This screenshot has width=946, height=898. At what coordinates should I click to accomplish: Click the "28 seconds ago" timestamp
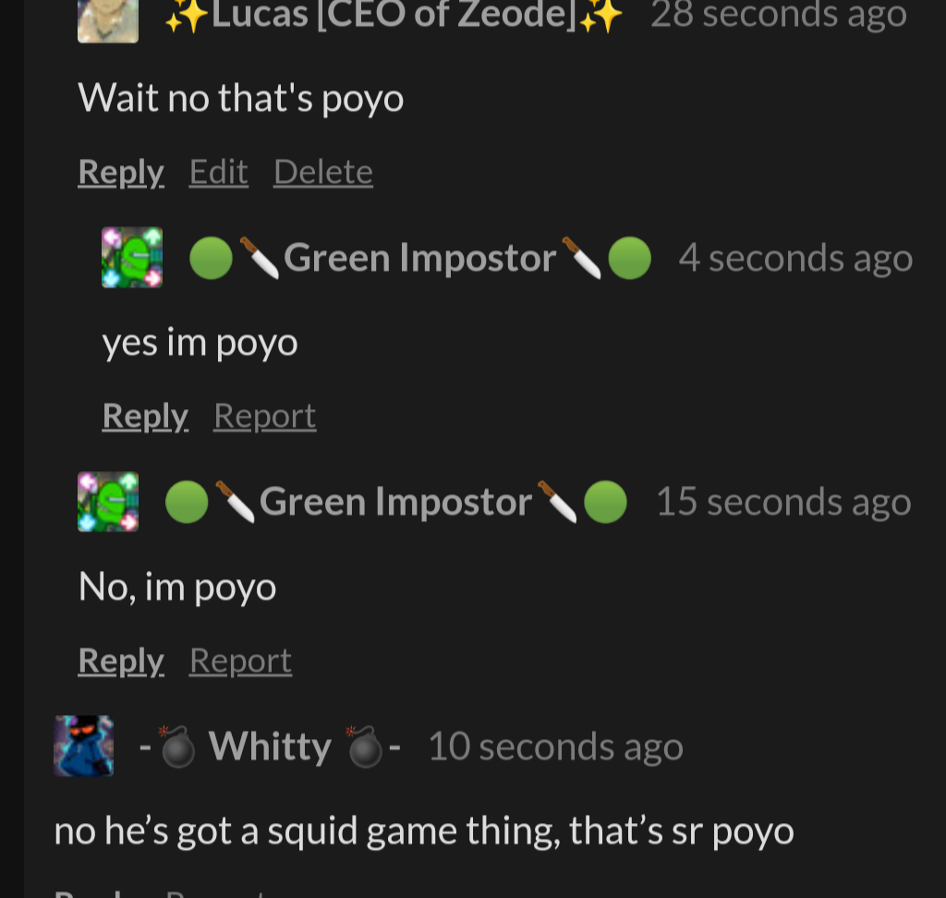coord(778,15)
